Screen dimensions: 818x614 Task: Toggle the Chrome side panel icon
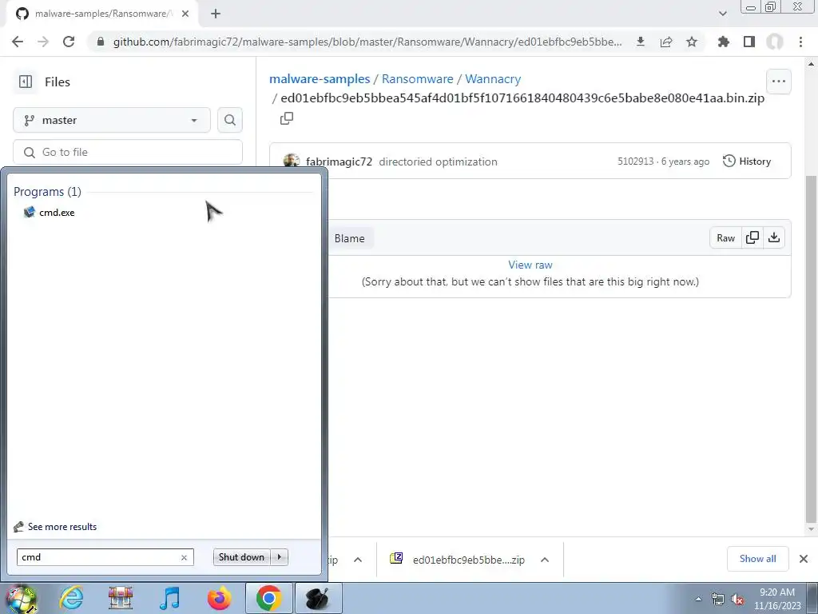coord(749,42)
